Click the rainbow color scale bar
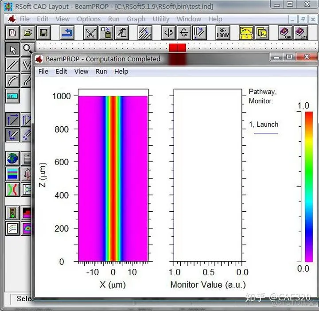This screenshot has width=319, height=311. click(x=308, y=186)
